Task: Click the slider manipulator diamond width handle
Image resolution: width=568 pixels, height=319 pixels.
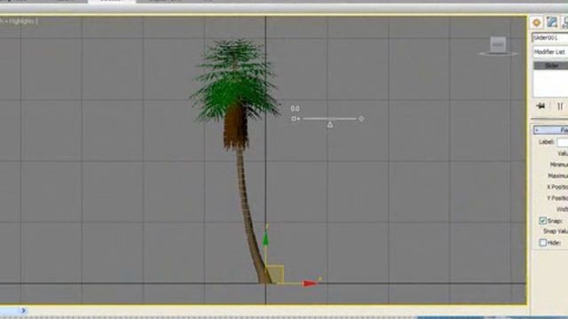Action: [361, 119]
